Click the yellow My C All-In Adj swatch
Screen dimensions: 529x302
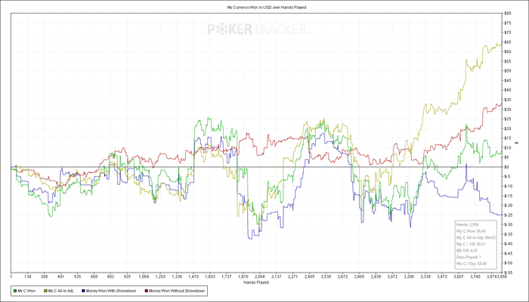[x=46, y=291]
